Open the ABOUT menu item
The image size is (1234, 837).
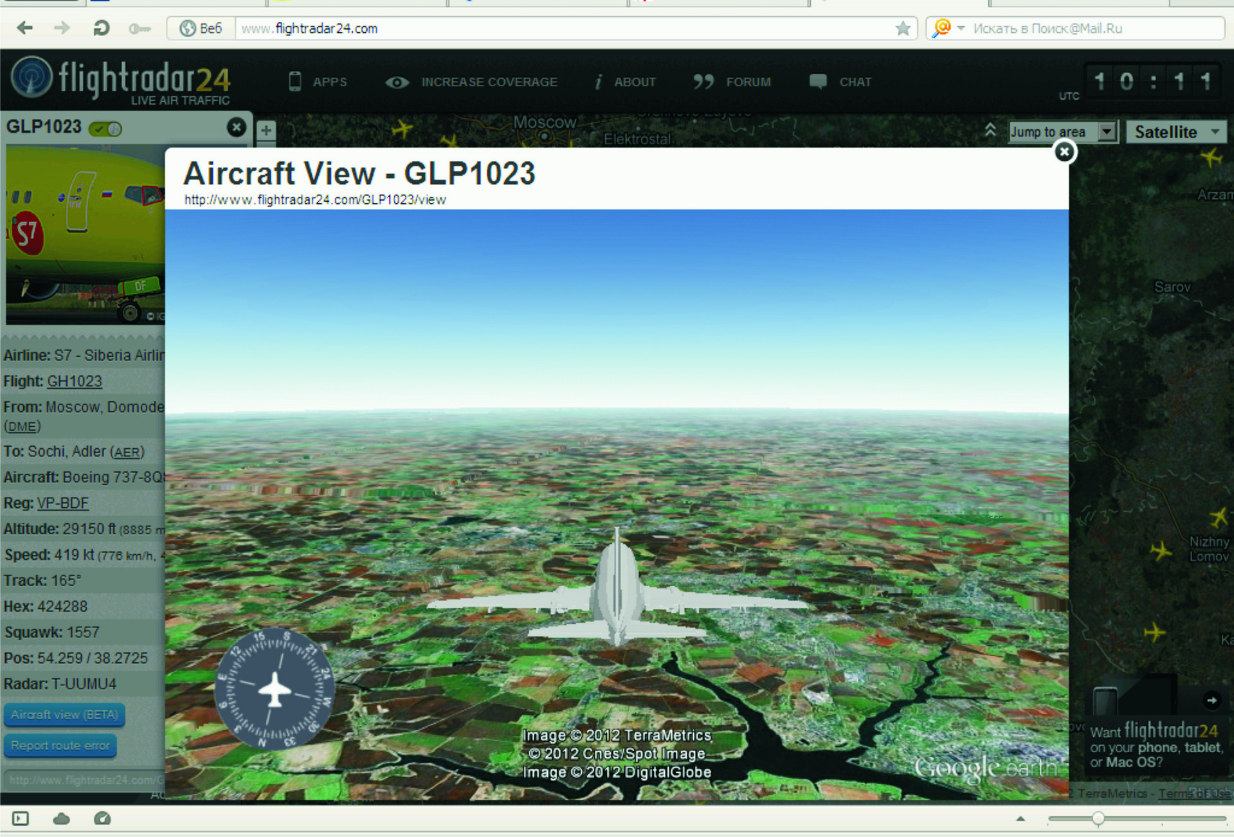click(625, 82)
